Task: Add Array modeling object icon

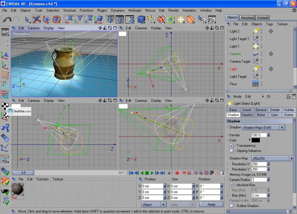Action: 171,19
